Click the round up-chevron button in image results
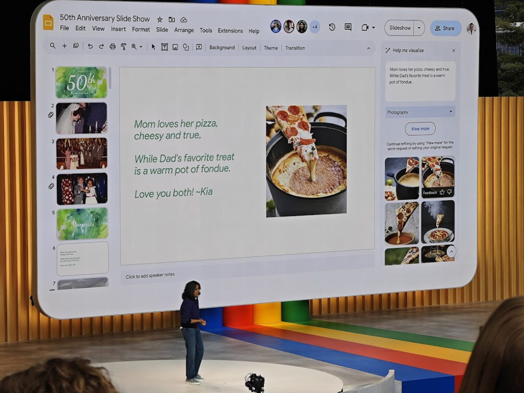 pyautogui.click(x=451, y=252)
